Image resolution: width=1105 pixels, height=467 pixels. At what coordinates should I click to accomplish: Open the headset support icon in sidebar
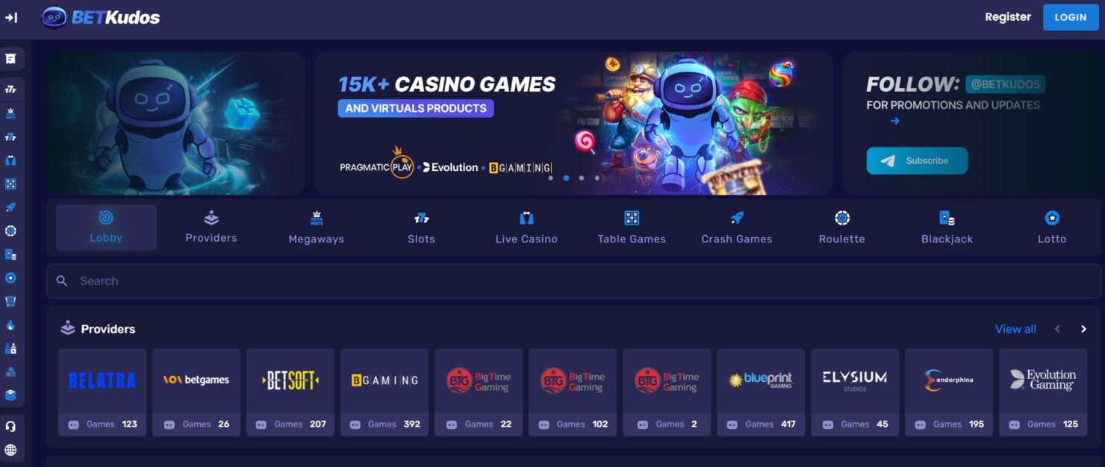(x=10, y=427)
